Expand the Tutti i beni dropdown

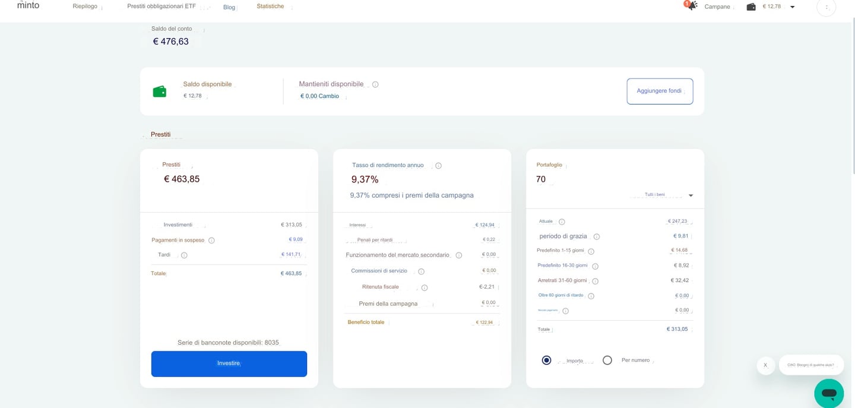tap(691, 195)
